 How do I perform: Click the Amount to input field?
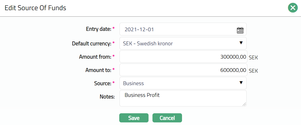(183, 70)
